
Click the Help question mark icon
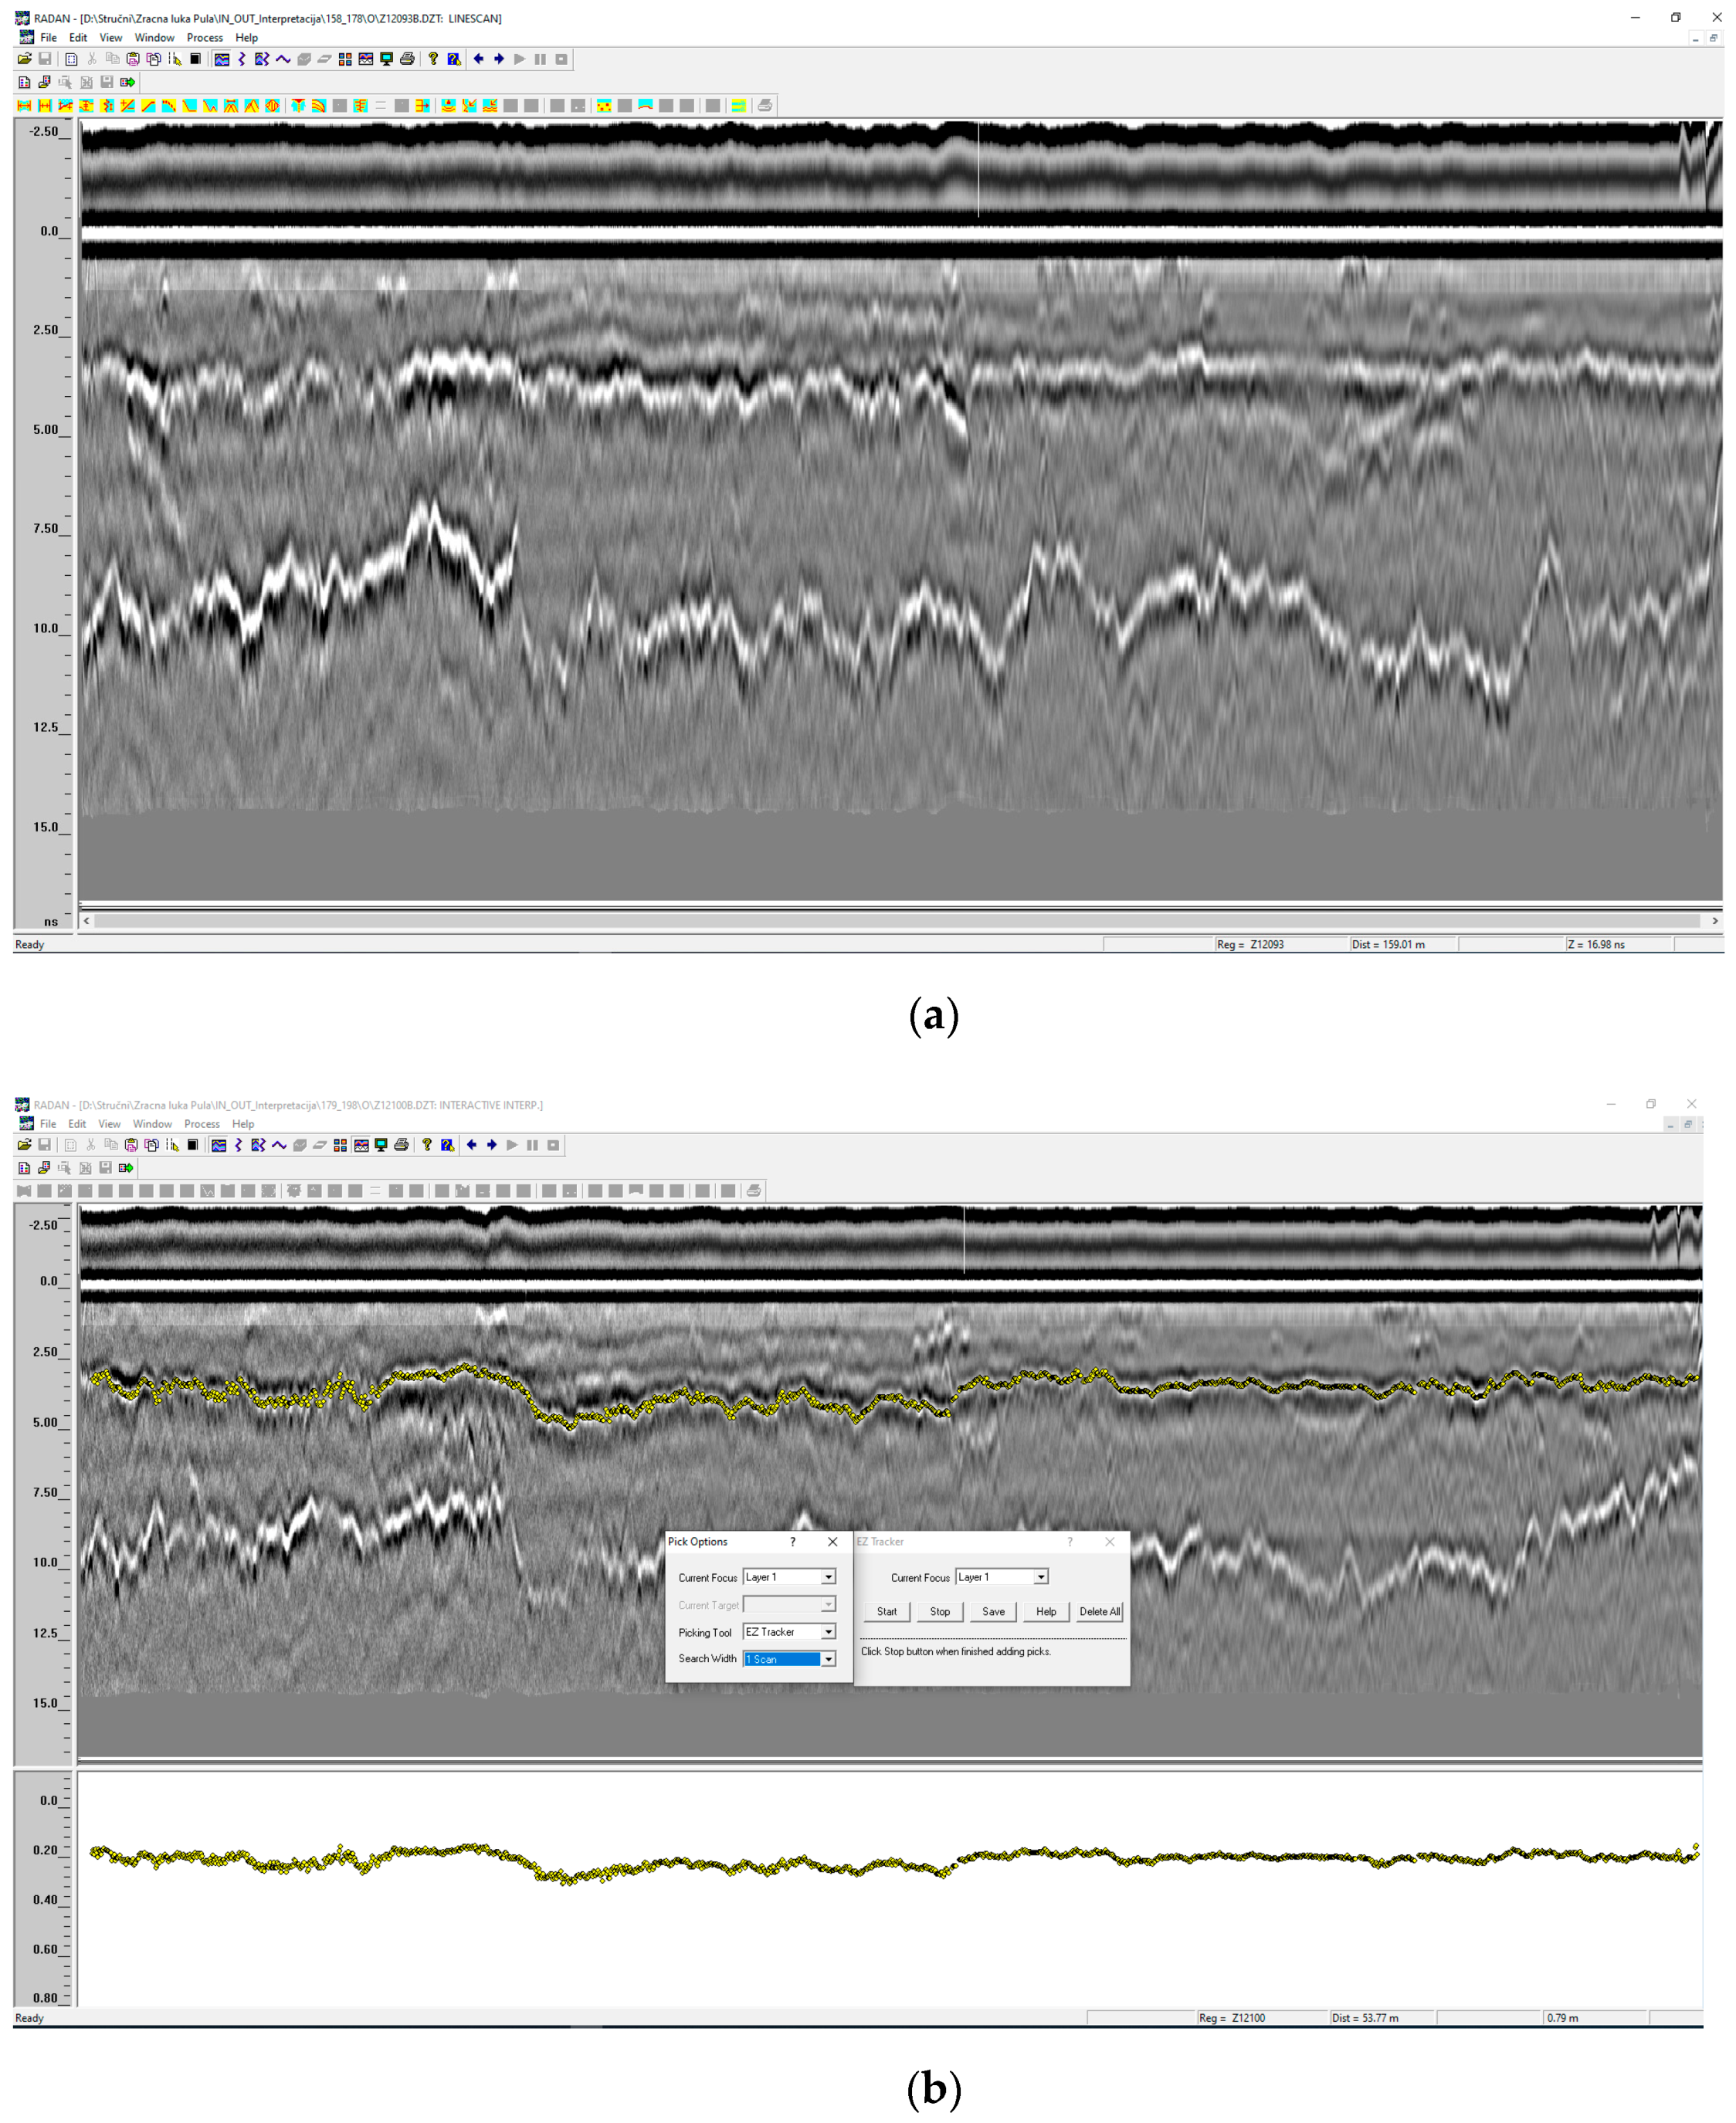(432, 59)
